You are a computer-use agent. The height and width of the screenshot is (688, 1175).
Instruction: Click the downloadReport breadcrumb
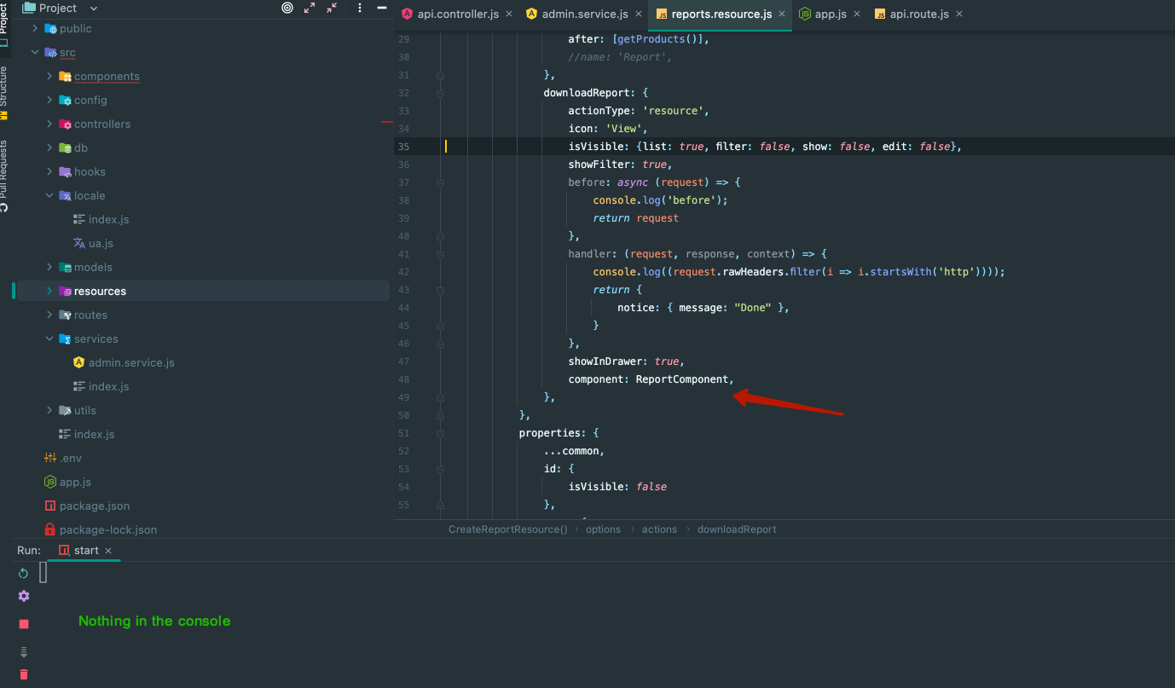(x=737, y=529)
